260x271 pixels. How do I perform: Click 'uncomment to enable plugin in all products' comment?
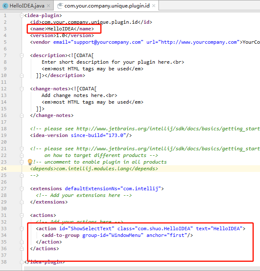[x=106, y=162]
